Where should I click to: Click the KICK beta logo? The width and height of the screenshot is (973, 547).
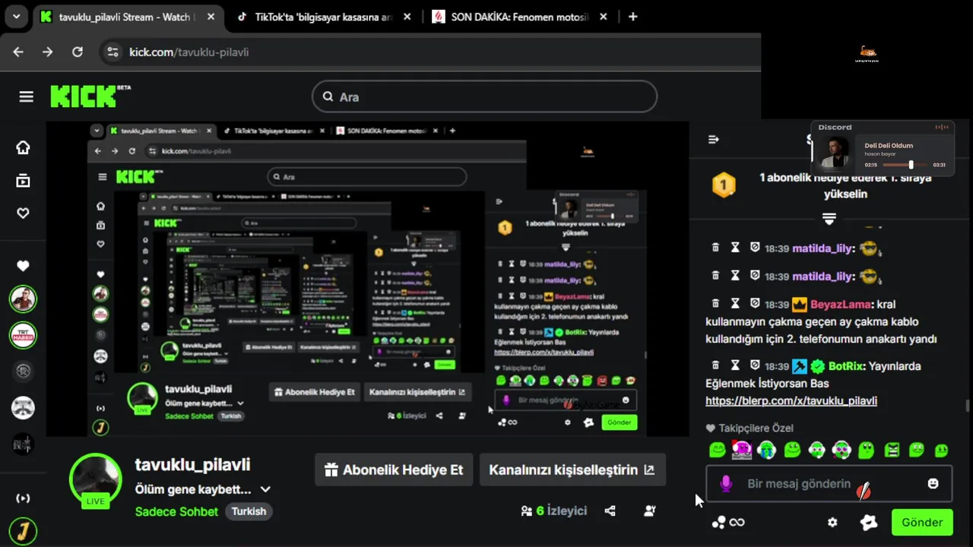tap(90, 96)
